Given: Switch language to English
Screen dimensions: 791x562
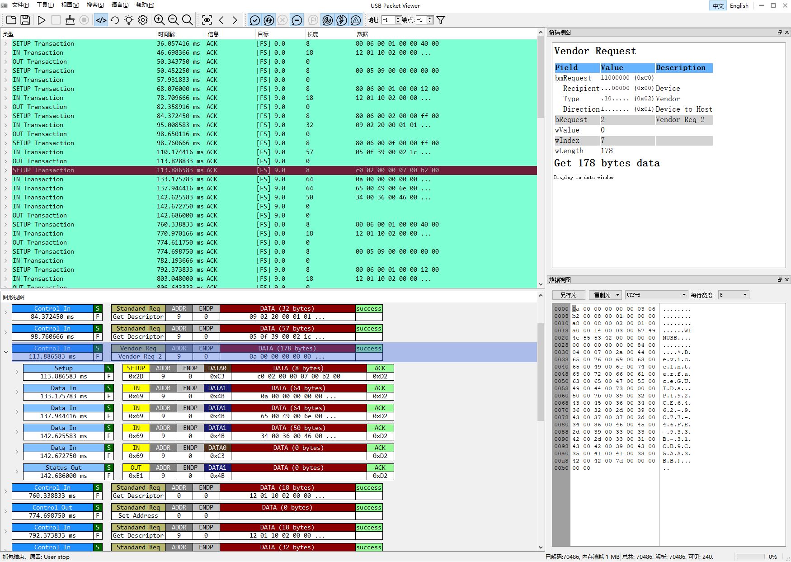Looking at the screenshot, I should coord(739,6).
